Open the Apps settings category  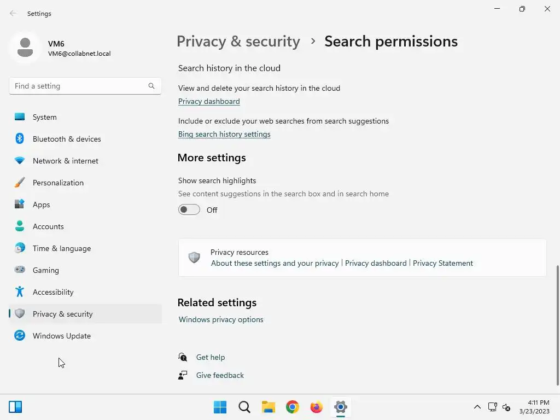pos(41,205)
